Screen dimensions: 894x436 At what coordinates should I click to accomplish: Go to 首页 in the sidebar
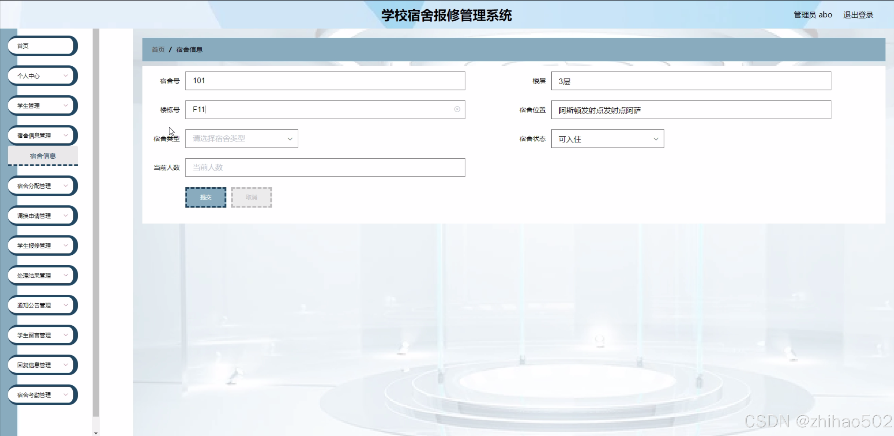[x=42, y=46]
